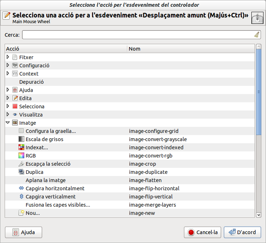The image size is (266, 243).
Task: Click the Duplica image icon
Action: coord(21,172)
